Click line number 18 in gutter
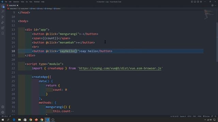This screenshot has width=218, height=122. point(13,51)
